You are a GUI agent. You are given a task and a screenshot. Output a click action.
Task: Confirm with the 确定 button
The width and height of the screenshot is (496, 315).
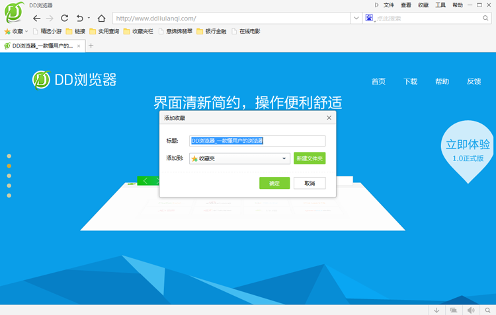click(274, 183)
